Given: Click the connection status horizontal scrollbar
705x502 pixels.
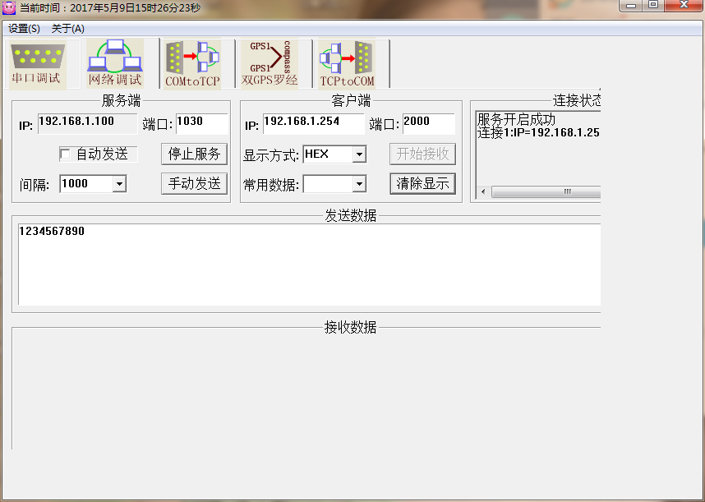Looking at the screenshot, I should click(x=567, y=192).
